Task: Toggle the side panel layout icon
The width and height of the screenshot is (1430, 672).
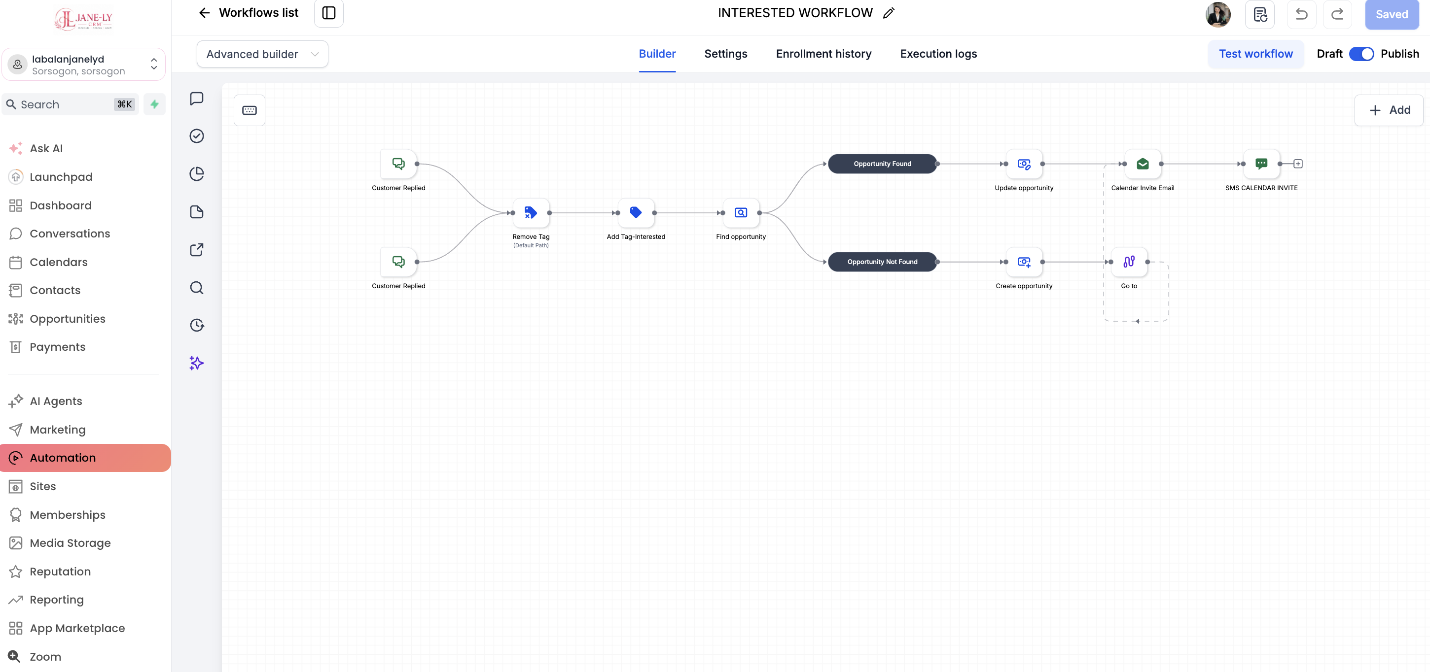Action: (x=328, y=13)
